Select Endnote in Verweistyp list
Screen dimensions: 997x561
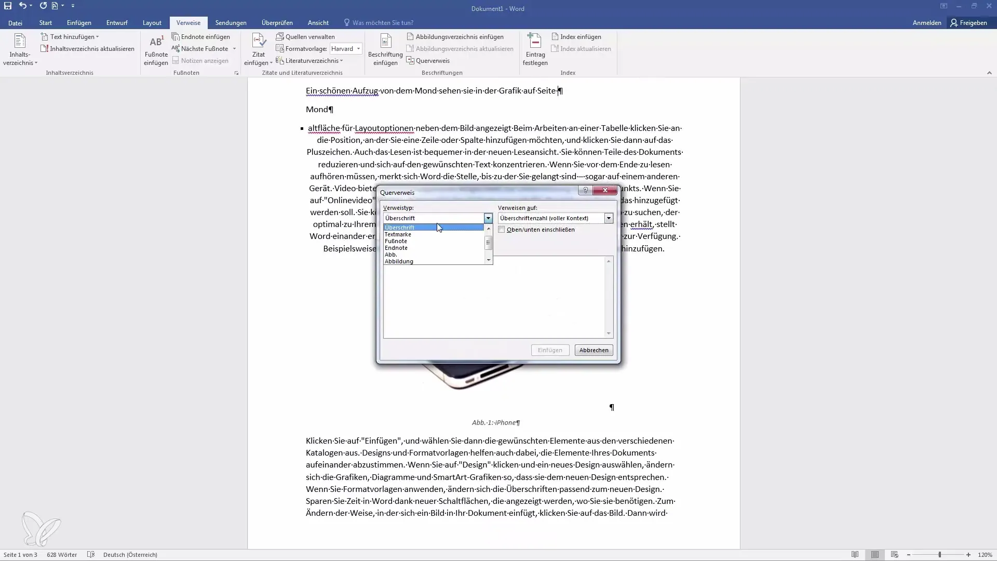[434, 248]
